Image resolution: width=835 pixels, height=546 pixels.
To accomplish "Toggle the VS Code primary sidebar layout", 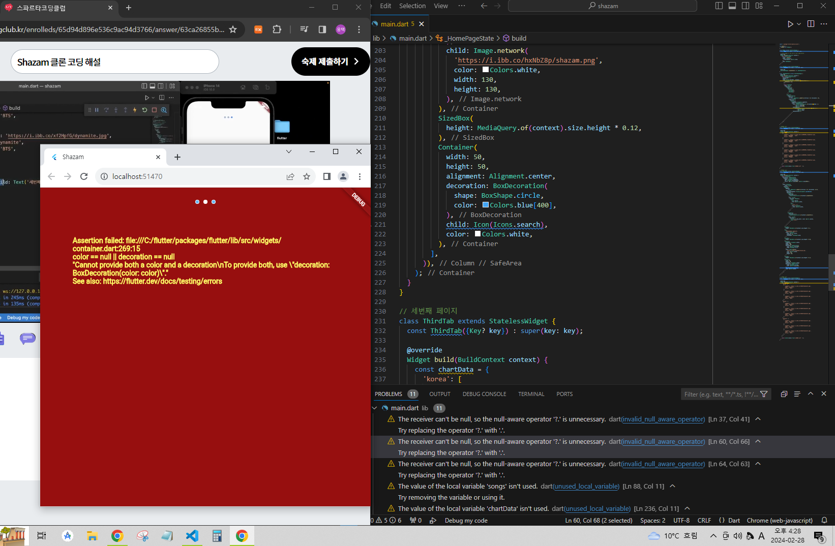I will pyautogui.click(x=719, y=6).
